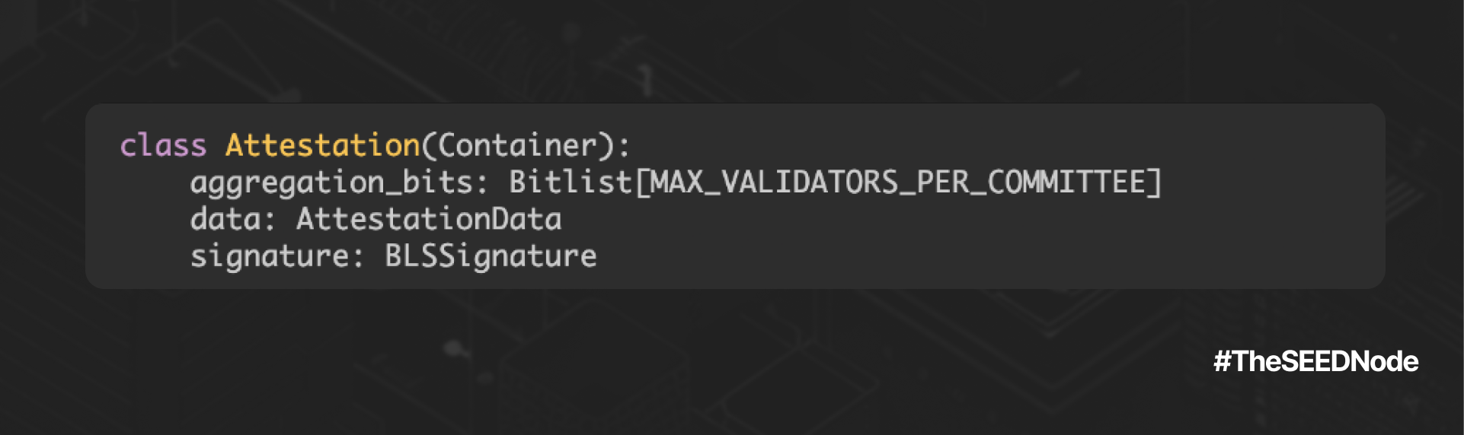
Task: Click the purple "class" keyword
Action: 163,145
